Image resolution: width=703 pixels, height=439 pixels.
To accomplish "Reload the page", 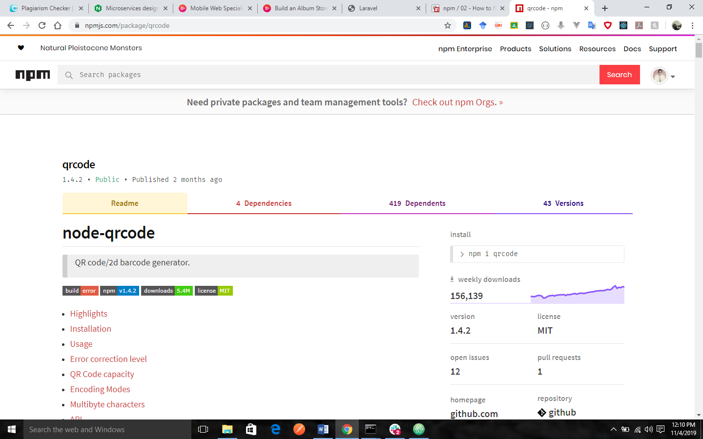I will tap(42, 25).
